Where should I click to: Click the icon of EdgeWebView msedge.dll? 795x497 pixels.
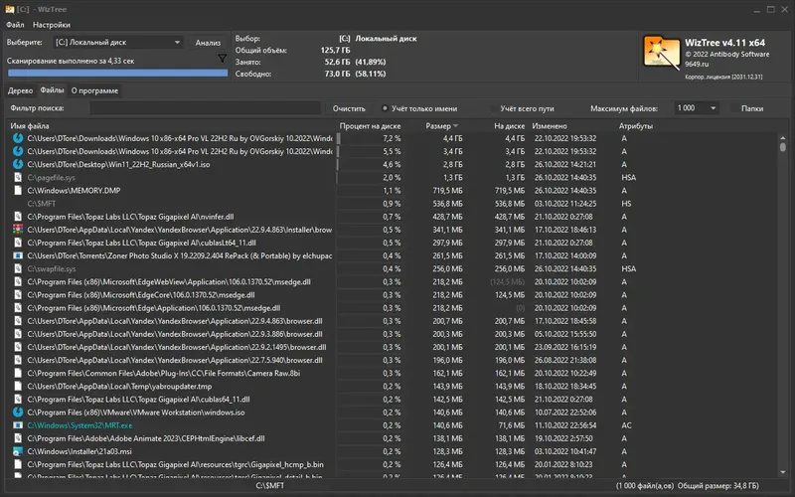point(18,282)
